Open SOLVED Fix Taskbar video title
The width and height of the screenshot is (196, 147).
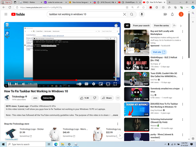(164, 105)
